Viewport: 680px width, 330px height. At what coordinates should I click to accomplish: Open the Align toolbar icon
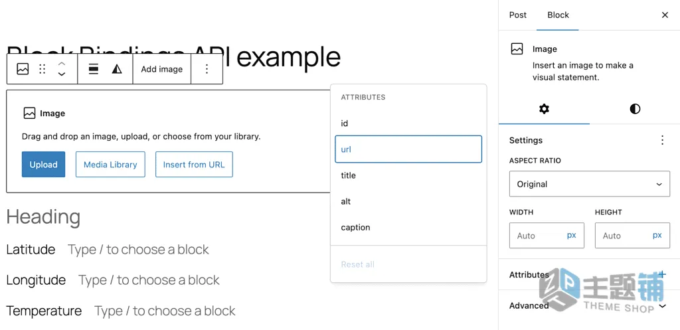coord(93,69)
